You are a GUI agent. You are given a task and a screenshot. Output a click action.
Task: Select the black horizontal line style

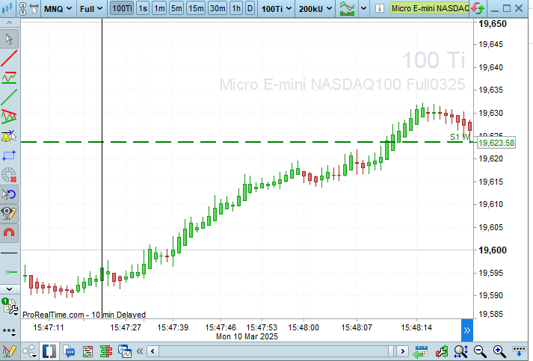pos(9,253)
